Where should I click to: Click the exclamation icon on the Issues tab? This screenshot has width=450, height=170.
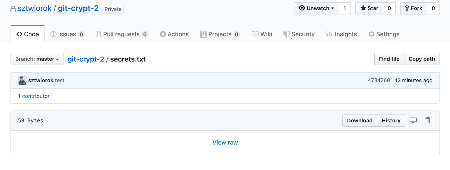point(53,34)
